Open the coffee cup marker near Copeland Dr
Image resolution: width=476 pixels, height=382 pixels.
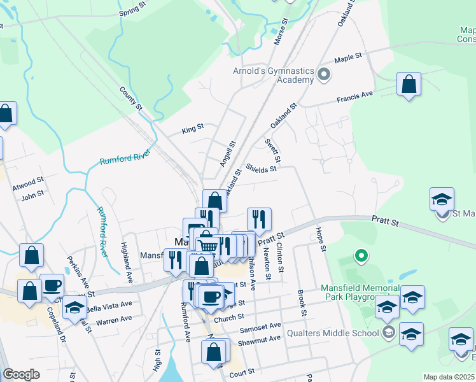[52, 285]
